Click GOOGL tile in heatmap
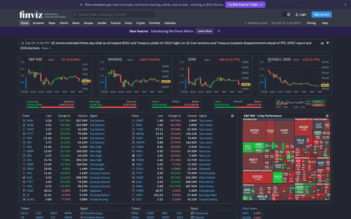351x219 pixels. click(258, 178)
